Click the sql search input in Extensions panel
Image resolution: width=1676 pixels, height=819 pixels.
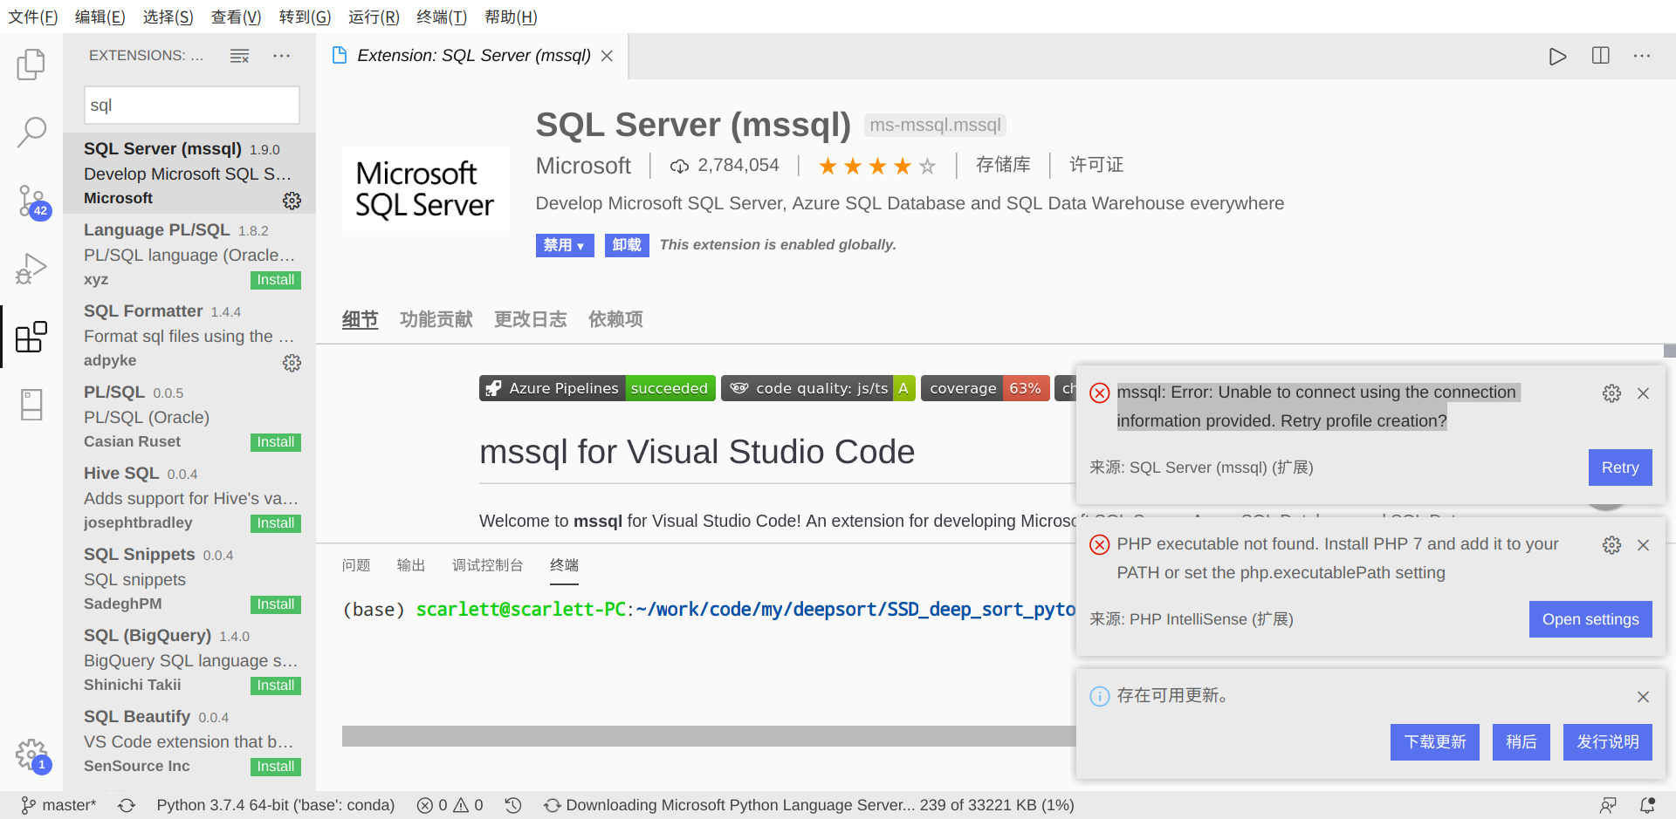pos(191,105)
